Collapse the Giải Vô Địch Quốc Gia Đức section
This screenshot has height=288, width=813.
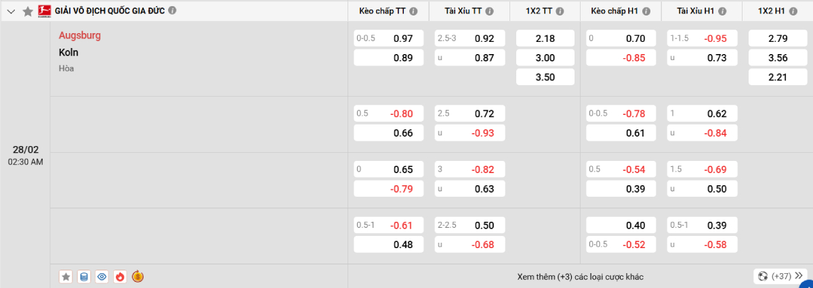(10, 11)
